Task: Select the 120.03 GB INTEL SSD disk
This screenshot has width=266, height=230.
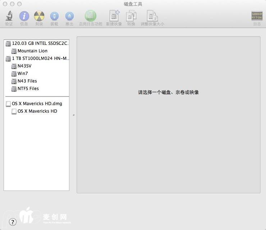Action: (40, 43)
